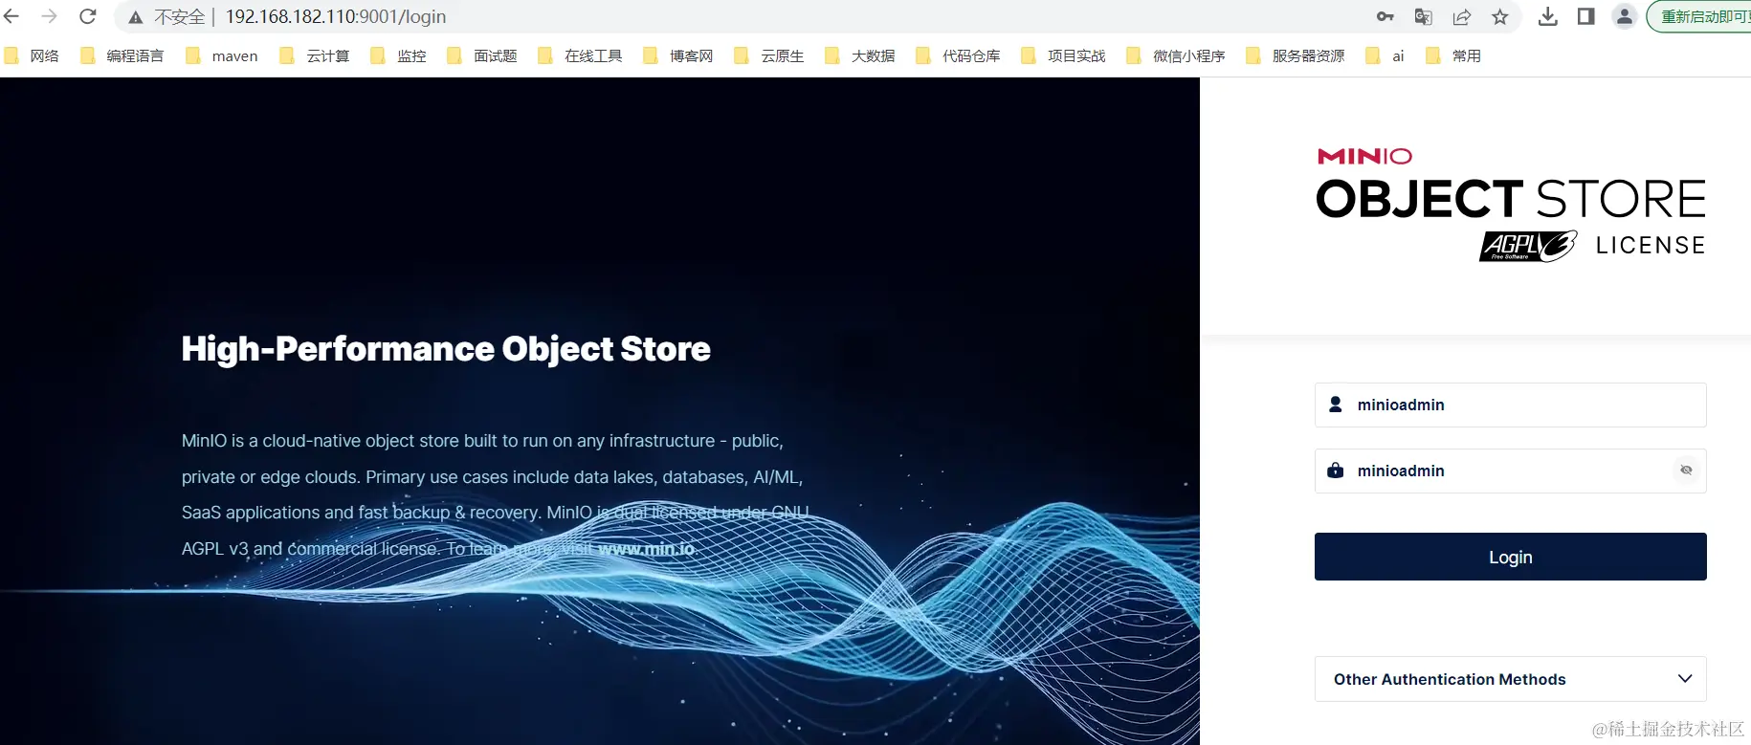Open the 服务器资源 bookmark folder
The height and width of the screenshot is (745, 1751).
tap(1296, 55)
